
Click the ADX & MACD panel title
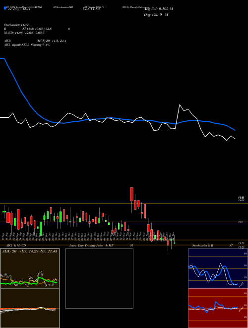point(16,246)
